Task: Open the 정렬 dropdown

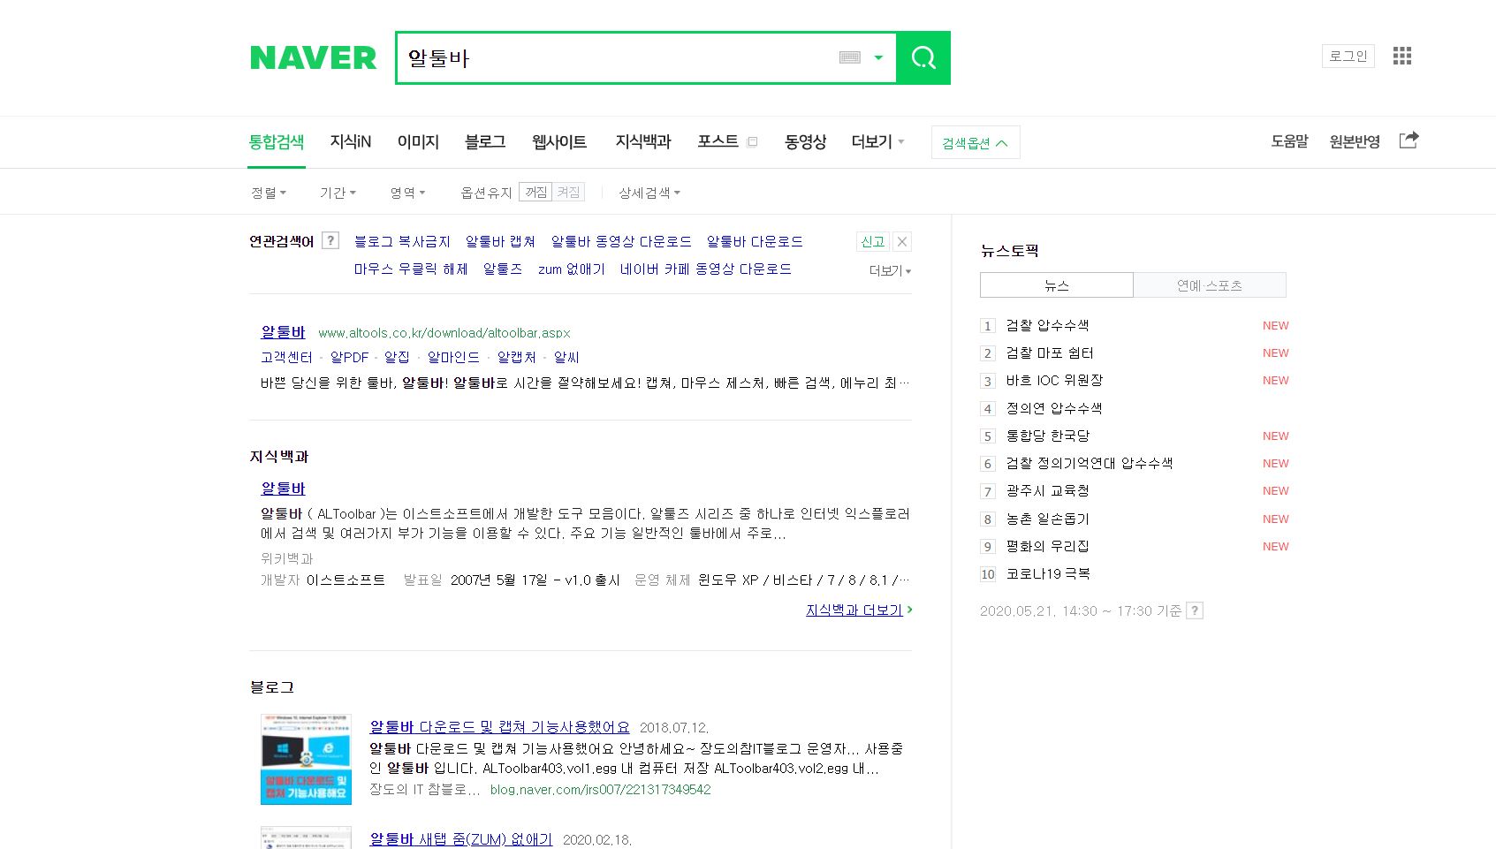Action: tap(269, 193)
